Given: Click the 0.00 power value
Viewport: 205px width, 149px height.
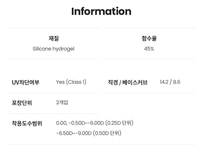Looking at the screenshot, I should (61, 123).
